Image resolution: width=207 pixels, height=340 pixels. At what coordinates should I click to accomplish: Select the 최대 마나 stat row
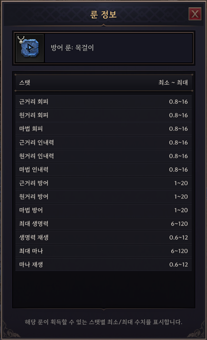pos(104,251)
